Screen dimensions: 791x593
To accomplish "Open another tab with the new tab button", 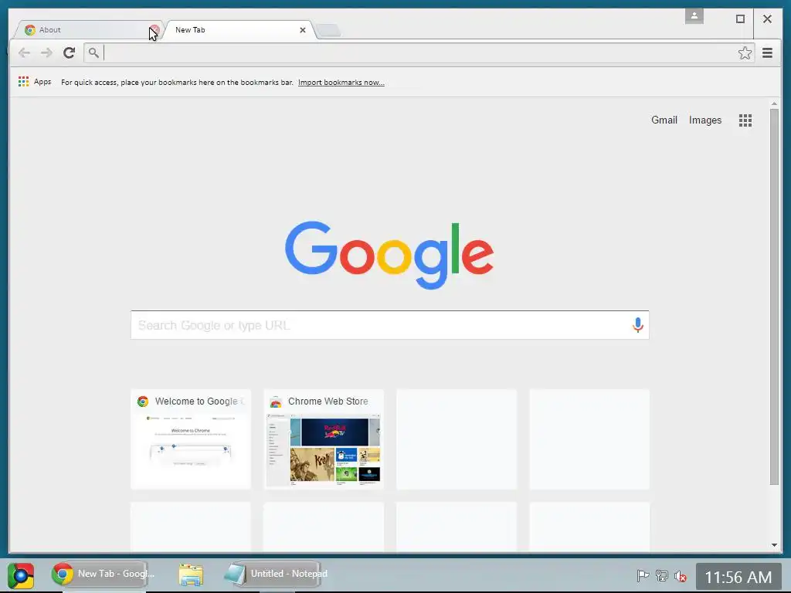I will (329, 31).
